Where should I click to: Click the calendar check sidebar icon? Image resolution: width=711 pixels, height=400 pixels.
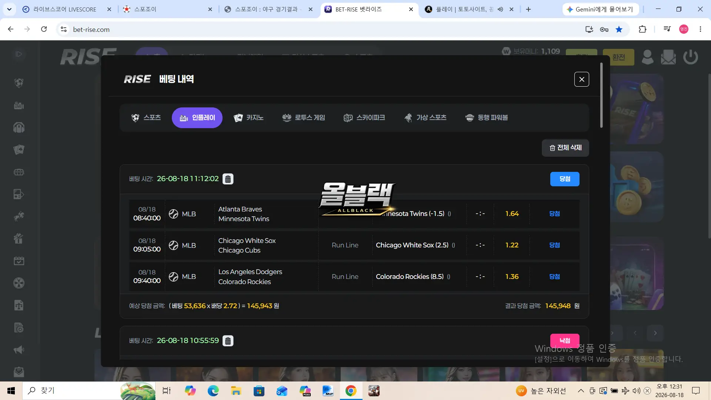tap(19, 261)
